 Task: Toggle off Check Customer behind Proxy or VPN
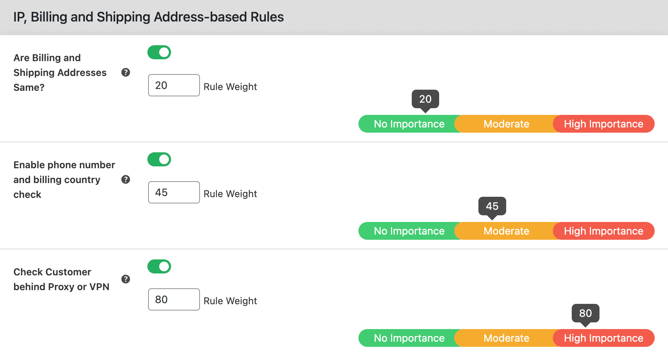point(159,266)
